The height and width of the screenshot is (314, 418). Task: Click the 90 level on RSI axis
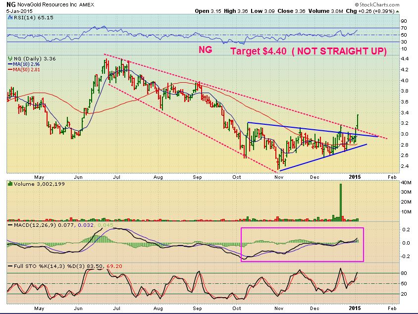[x=404, y=21]
